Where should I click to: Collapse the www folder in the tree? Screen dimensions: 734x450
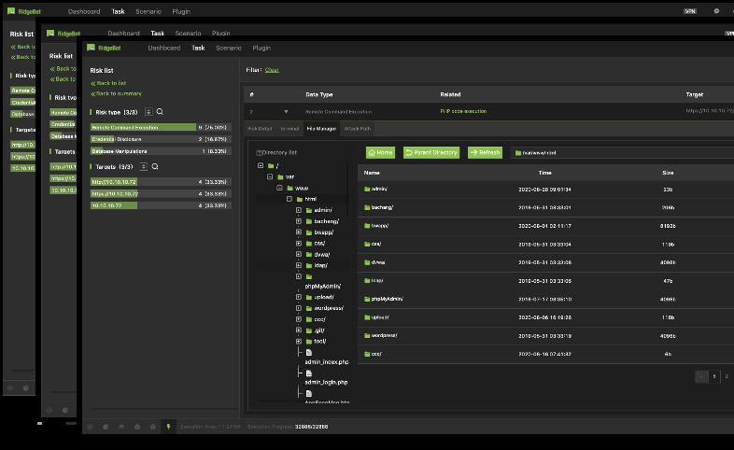[x=279, y=188]
